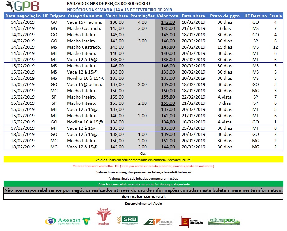Click the red 'Valores finais em vermelho - CIF' note
Screen dimensions: 287x231
[143, 166]
